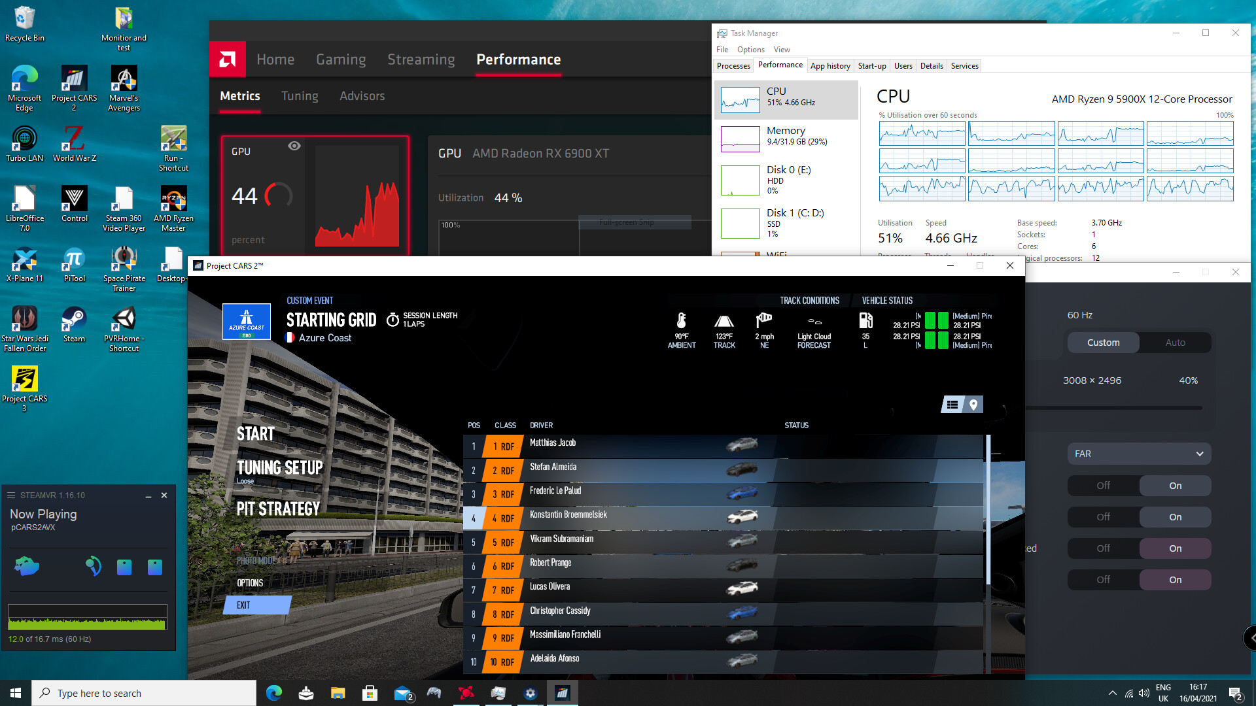
Task: Select driver row Matthias Jacob
Action: coord(723,446)
